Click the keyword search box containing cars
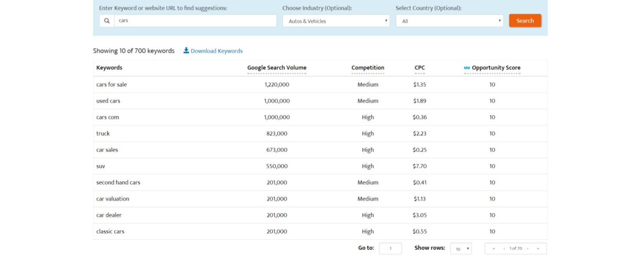The image size is (644, 257). pyautogui.click(x=193, y=20)
